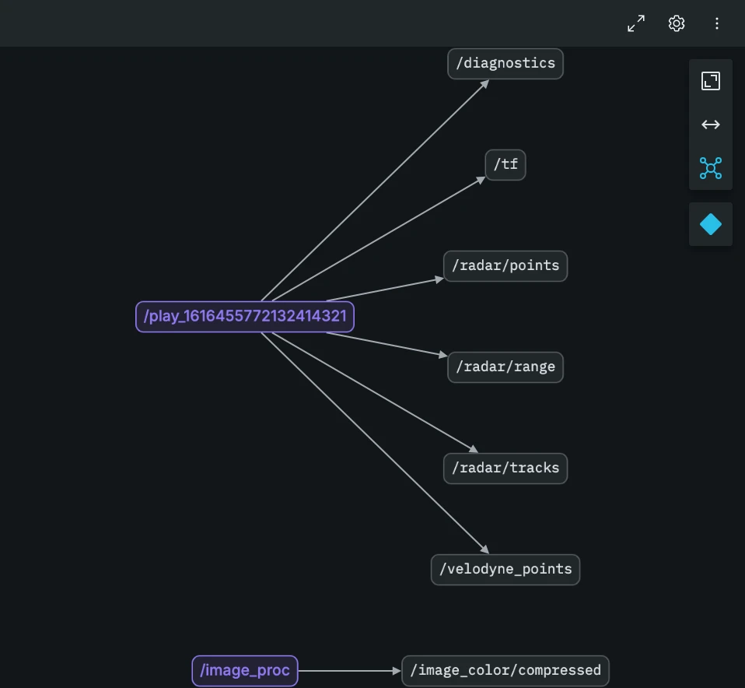This screenshot has height=688, width=745.
Task: Click the blue diamond icon button
Action: [710, 224]
